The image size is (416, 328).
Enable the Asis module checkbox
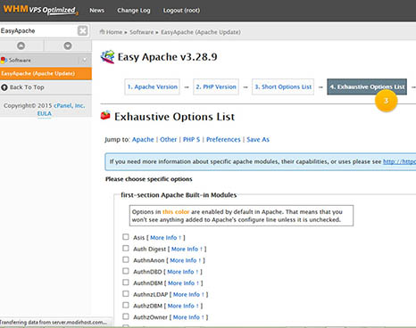(x=126, y=237)
